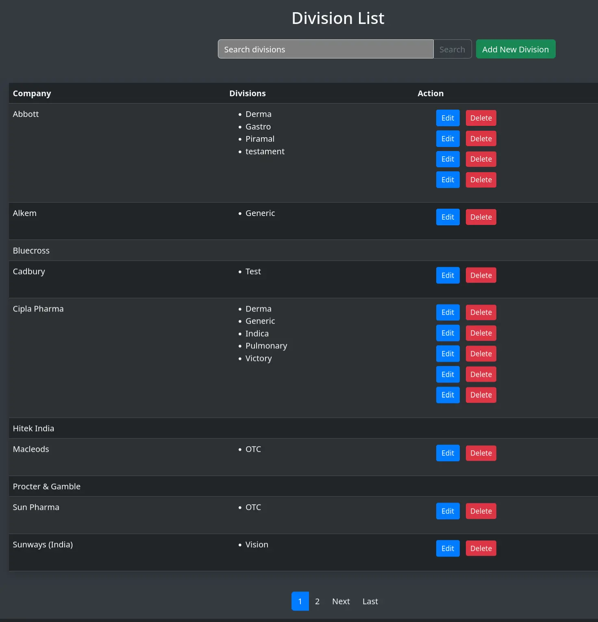Click the Pulmonary division under Cipla Pharma
The width and height of the screenshot is (598, 622).
click(x=266, y=346)
